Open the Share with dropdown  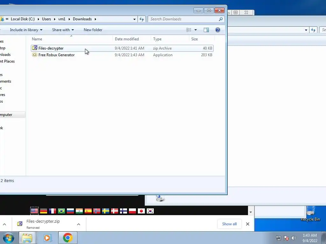pos(63,30)
